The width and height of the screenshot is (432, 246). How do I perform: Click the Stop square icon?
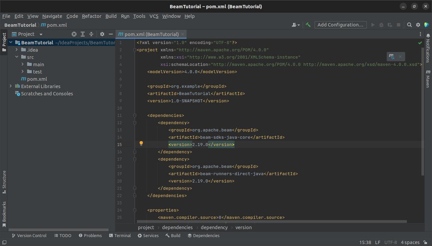[x=398, y=25]
